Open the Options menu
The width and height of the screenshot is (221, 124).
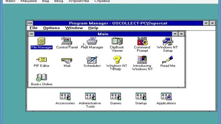(x=51, y=28)
